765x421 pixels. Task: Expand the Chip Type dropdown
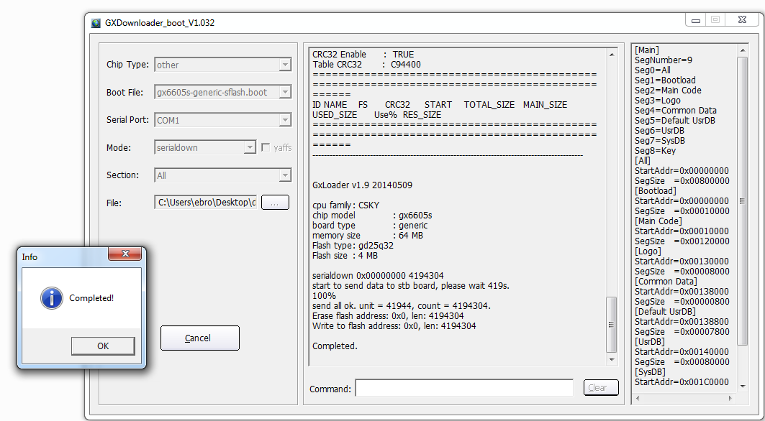285,65
